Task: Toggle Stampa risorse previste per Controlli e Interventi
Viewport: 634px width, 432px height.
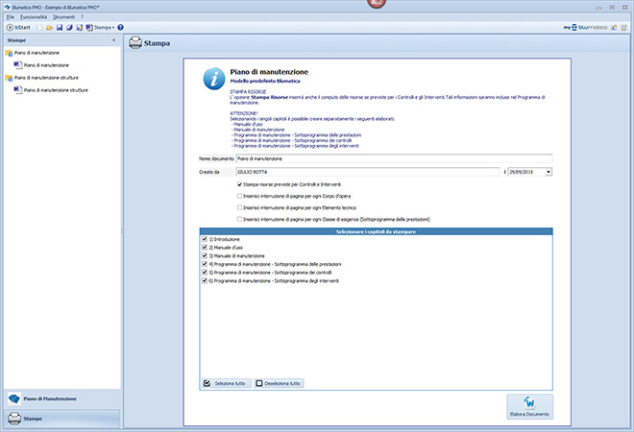Action: pos(240,184)
